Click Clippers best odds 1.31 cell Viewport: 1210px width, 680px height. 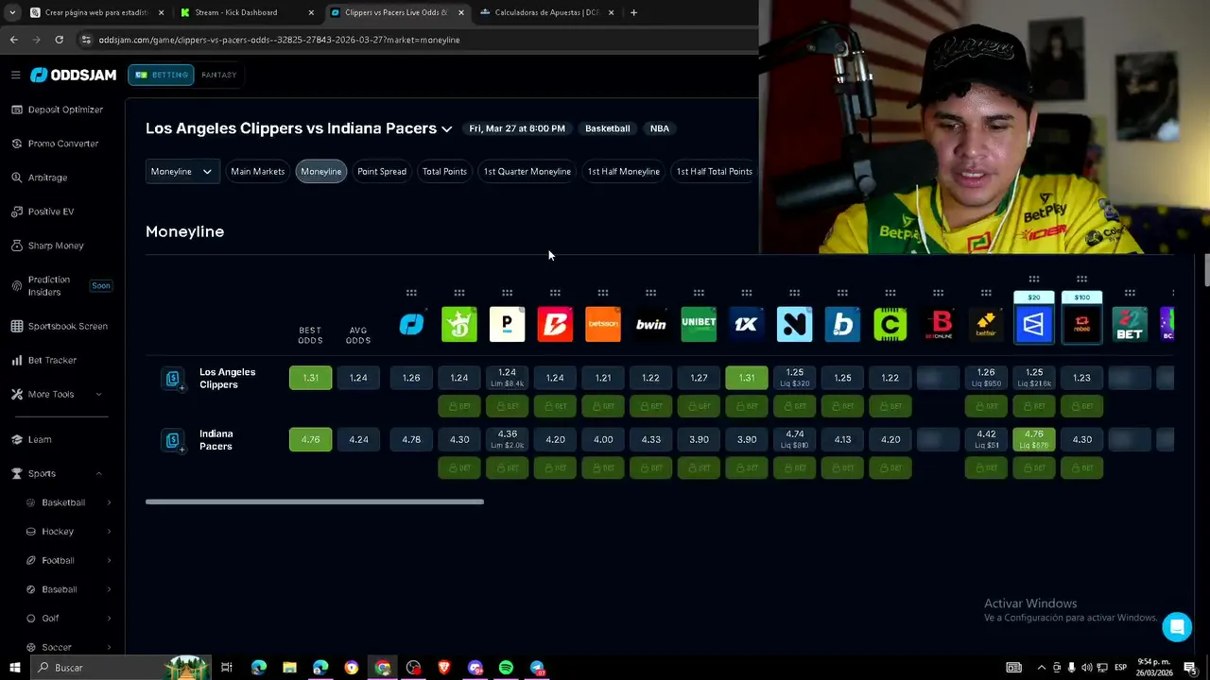(x=310, y=378)
